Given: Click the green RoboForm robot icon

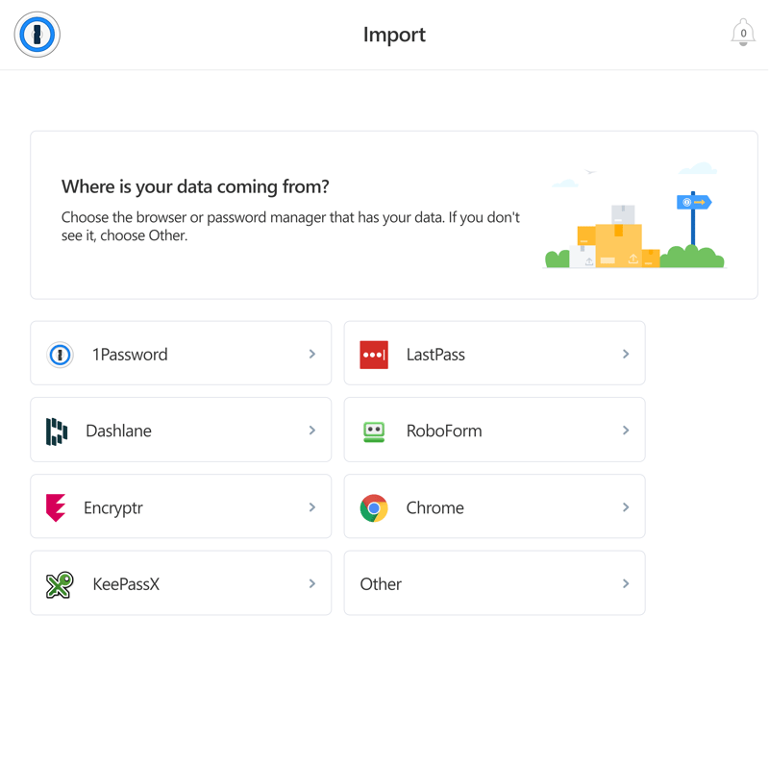Looking at the screenshot, I should tap(374, 431).
